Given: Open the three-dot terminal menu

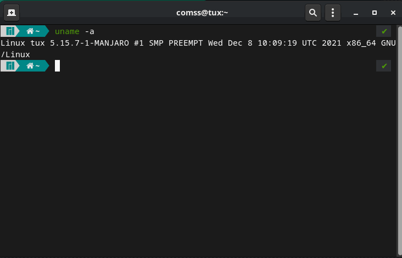Looking at the screenshot, I should coord(332,12).
